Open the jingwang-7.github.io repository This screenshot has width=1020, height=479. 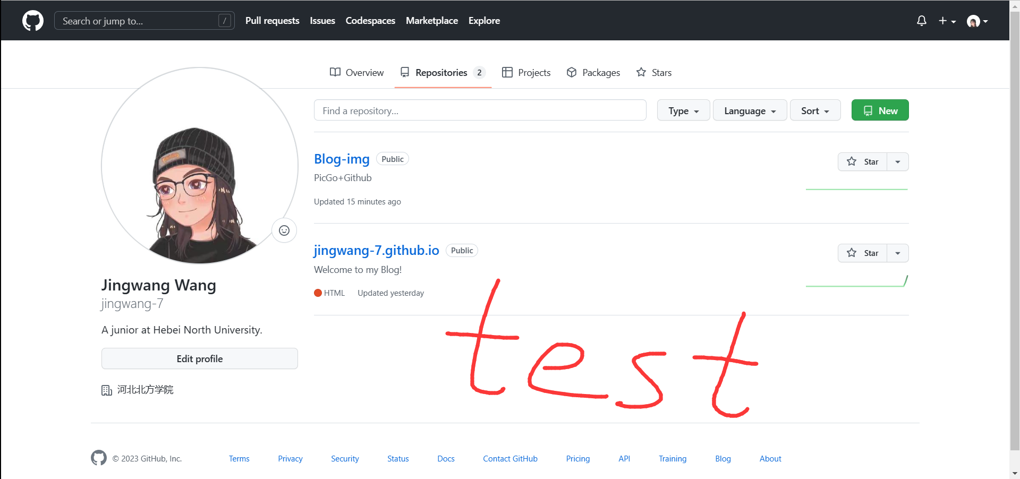[x=377, y=250]
